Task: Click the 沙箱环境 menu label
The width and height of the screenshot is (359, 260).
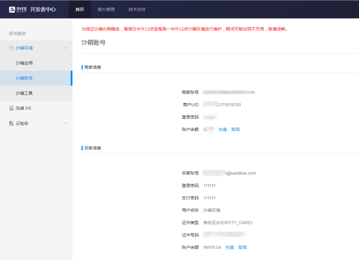Action: point(24,48)
